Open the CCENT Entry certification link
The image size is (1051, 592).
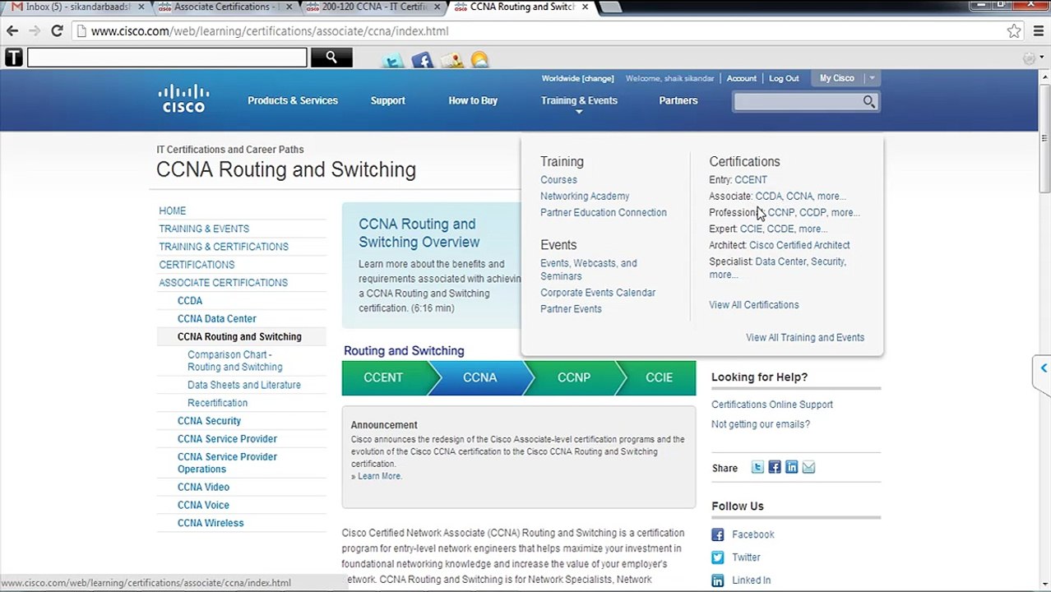(751, 180)
